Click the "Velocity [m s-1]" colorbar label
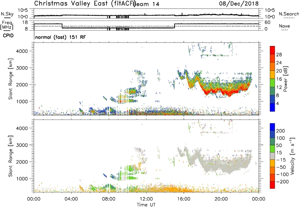 click(x=292, y=156)
